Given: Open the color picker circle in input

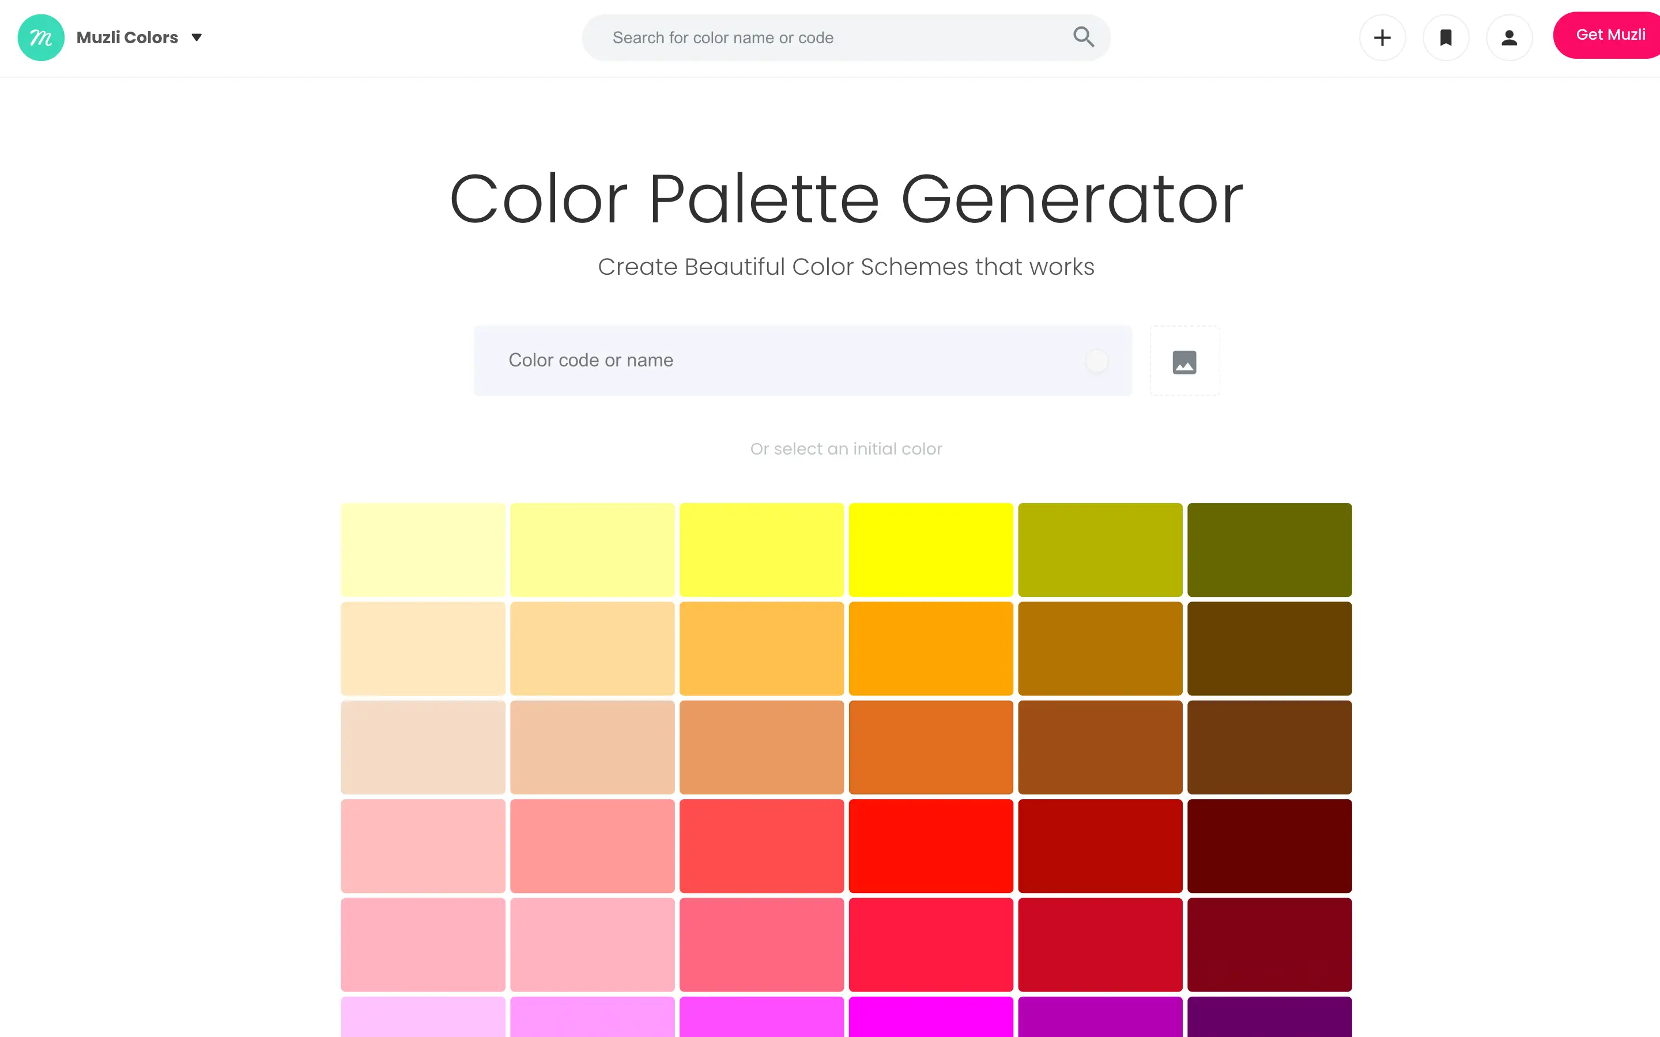Looking at the screenshot, I should click(x=1097, y=361).
